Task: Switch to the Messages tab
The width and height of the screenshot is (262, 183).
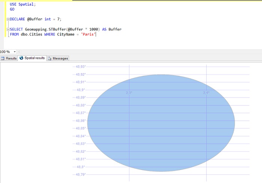Action: [x=60, y=58]
